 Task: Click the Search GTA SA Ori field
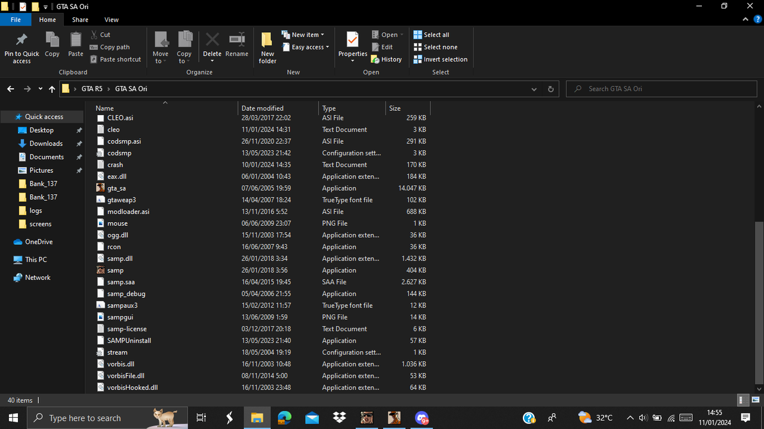pyautogui.click(x=661, y=89)
